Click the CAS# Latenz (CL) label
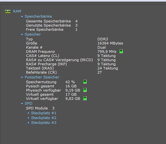 click(43, 56)
